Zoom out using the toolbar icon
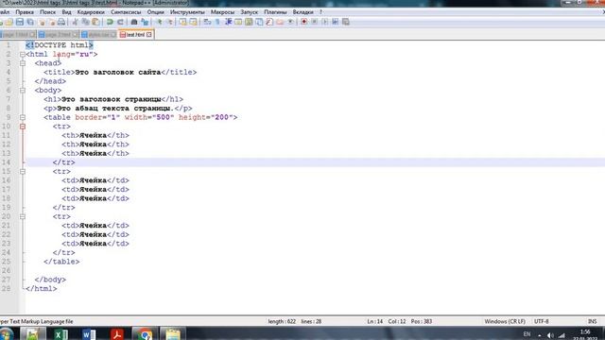The width and height of the screenshot is (605, 340). click(x=170, y=22)
